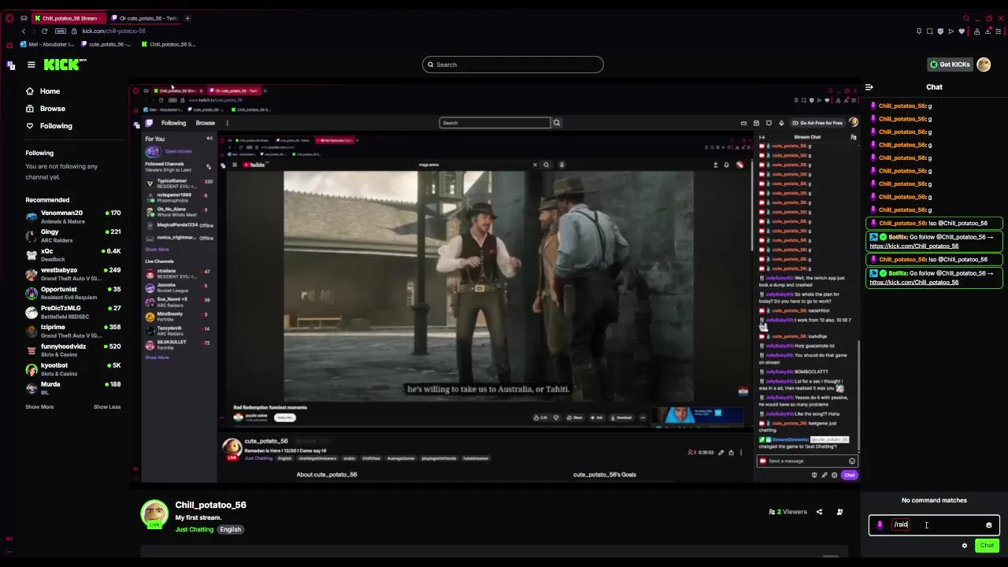Open the easy setup sliders icon
Viewport: 1008px width, 567px height.
998,31
